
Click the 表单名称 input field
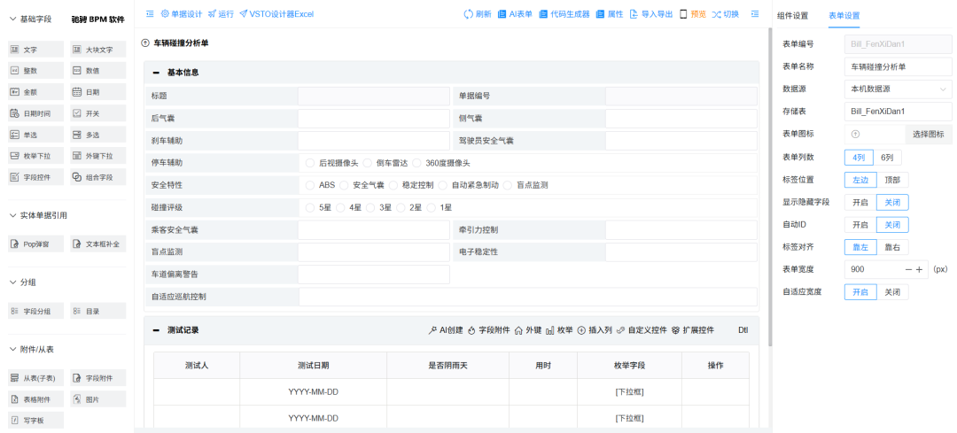point(899,66)
